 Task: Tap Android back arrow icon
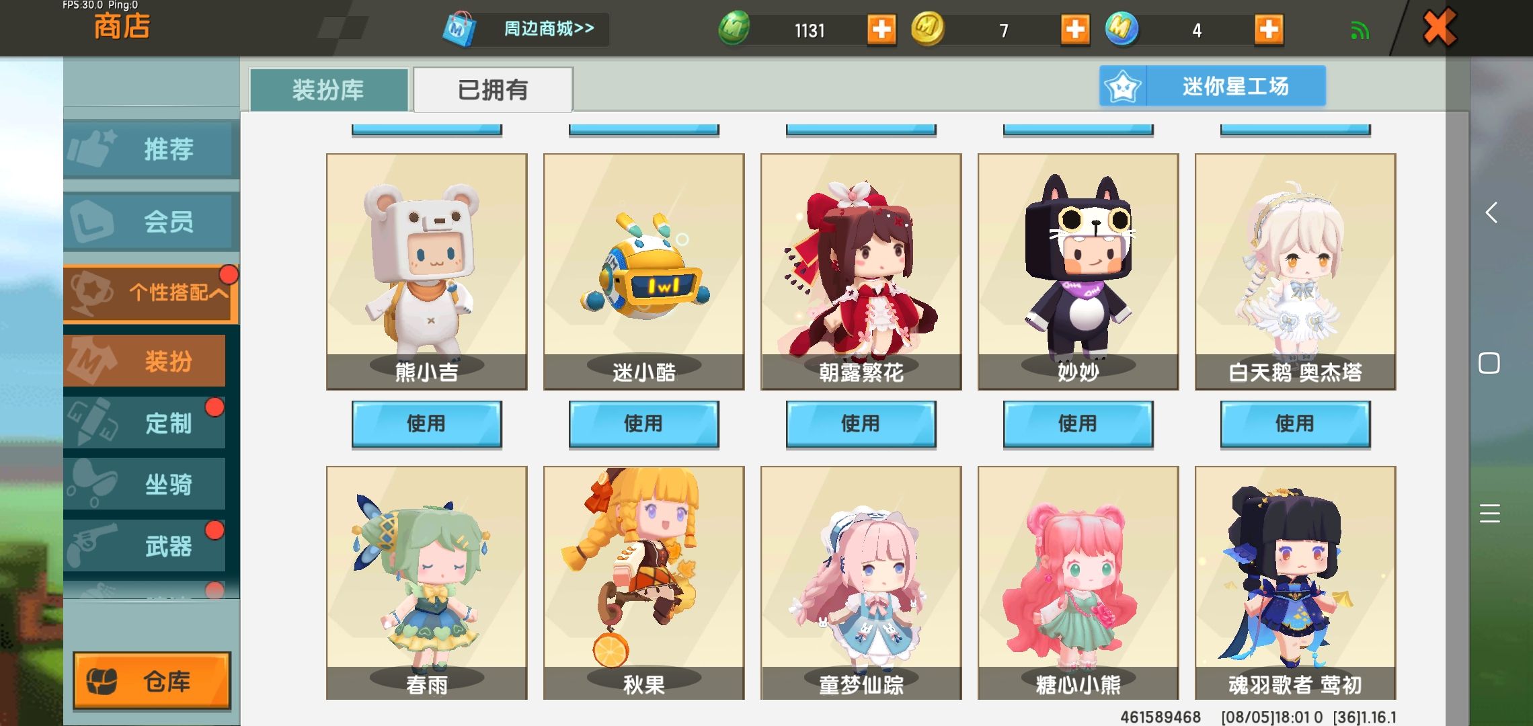click(1491, 212)
